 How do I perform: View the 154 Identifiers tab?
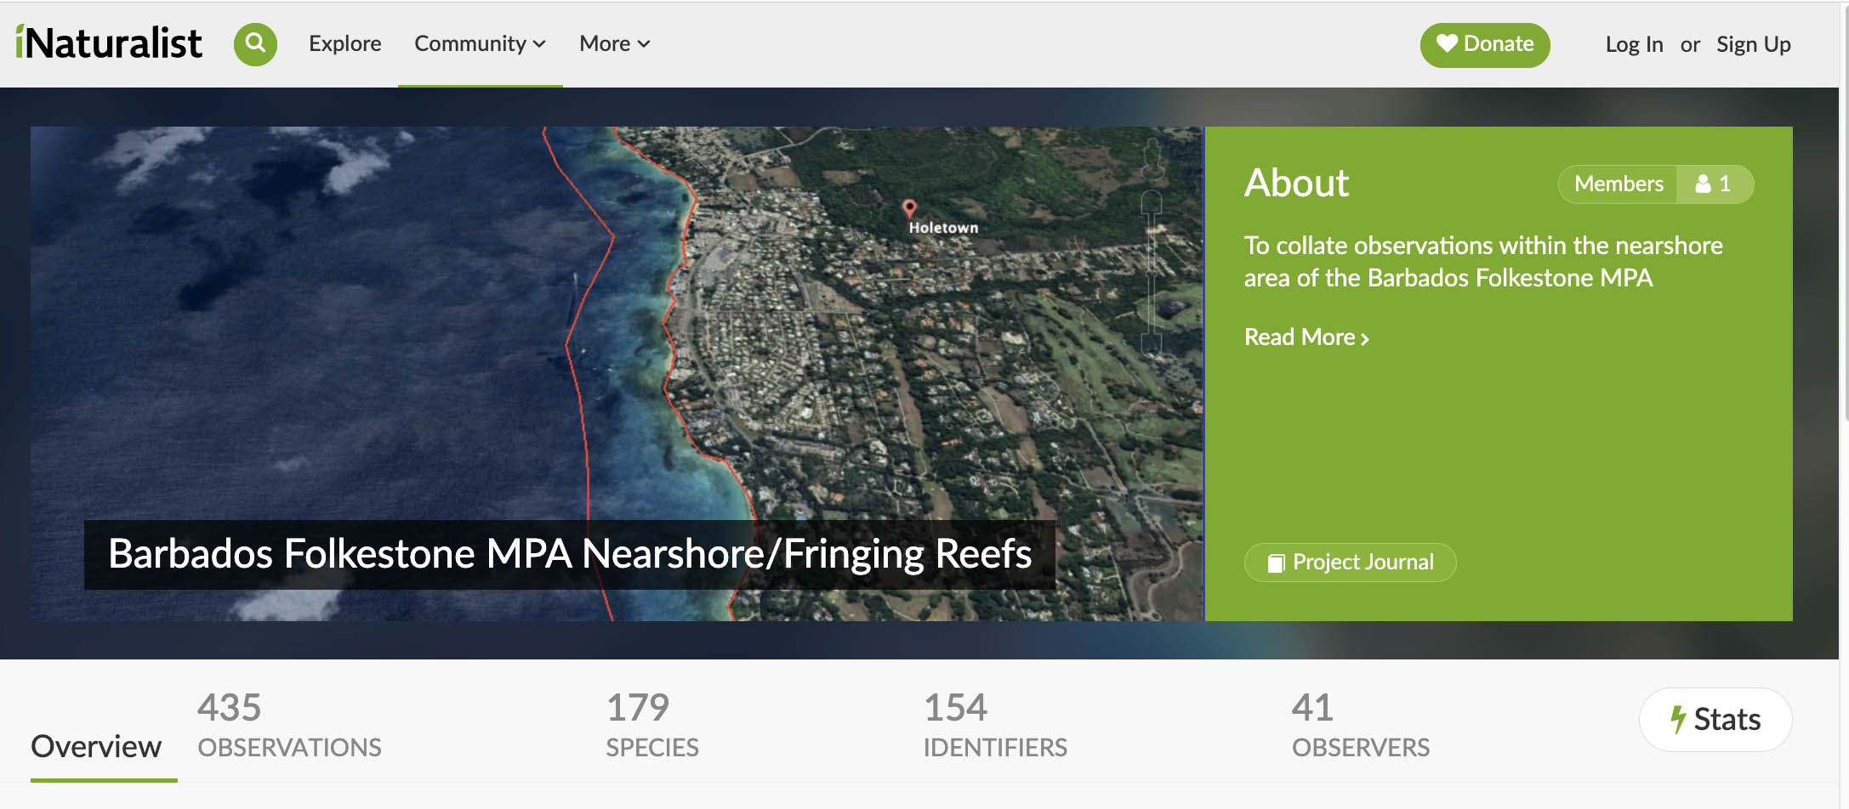click(x=994, y=726)
